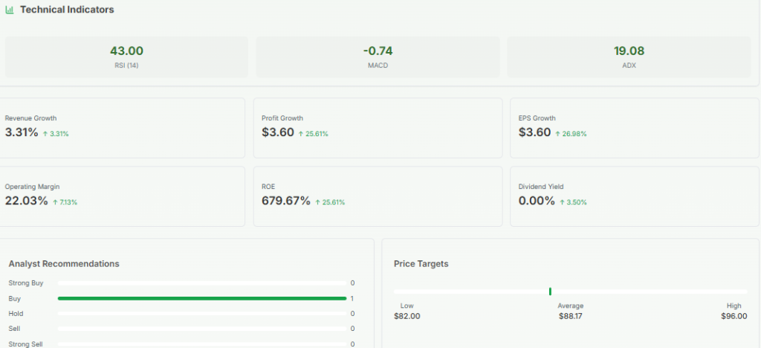
Task: Select the MACD indicator card
Action: 378,57
